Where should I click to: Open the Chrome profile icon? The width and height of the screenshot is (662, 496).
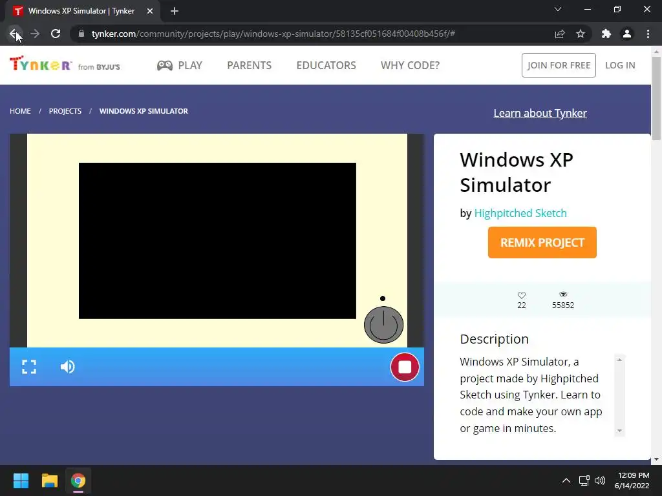click(627, 34)
